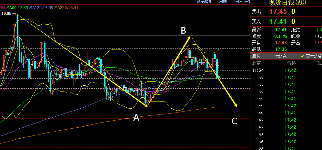Viewport: 322px width, 150px height.
Task: Click the 价格 price column header
Action: pos(291,63)
